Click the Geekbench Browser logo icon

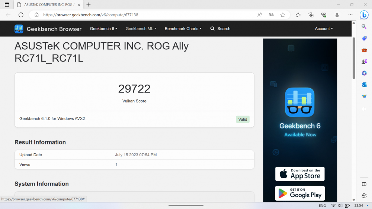19,29
